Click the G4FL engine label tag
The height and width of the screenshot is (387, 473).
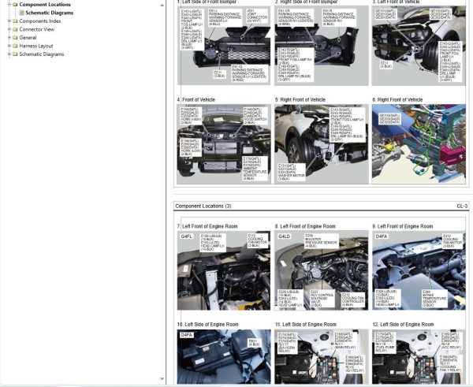186,236
